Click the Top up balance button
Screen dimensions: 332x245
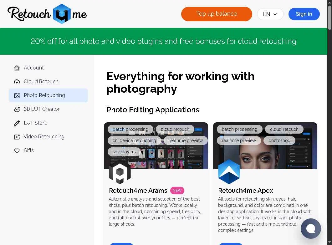click(x=217, y=14)
